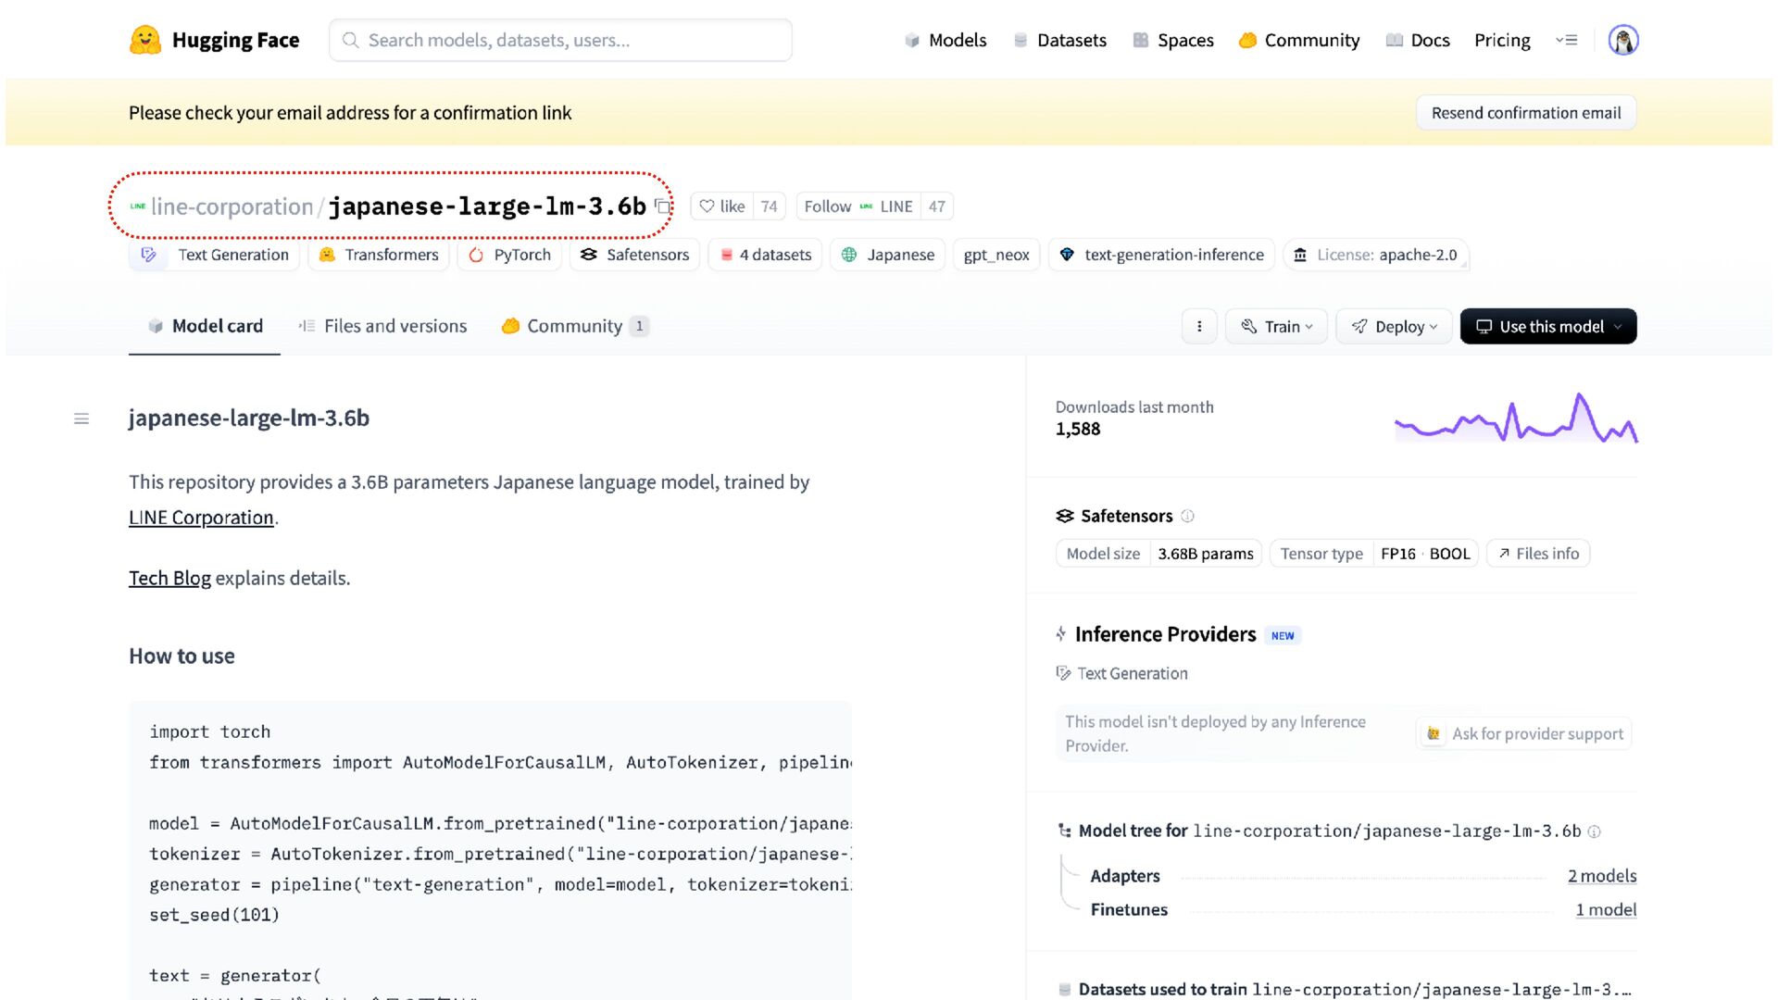The width and height of the screenshot is (1778, 1000).
Task: Open the like count 74
Action: tap(769, 206)
